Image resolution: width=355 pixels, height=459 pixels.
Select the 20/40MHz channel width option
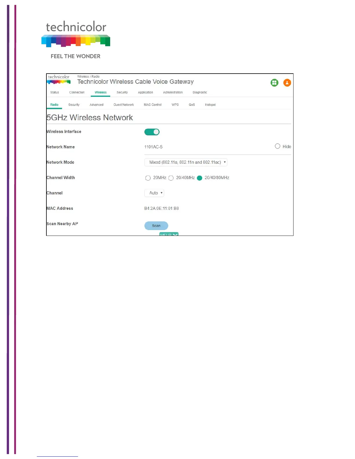point(171,178)
